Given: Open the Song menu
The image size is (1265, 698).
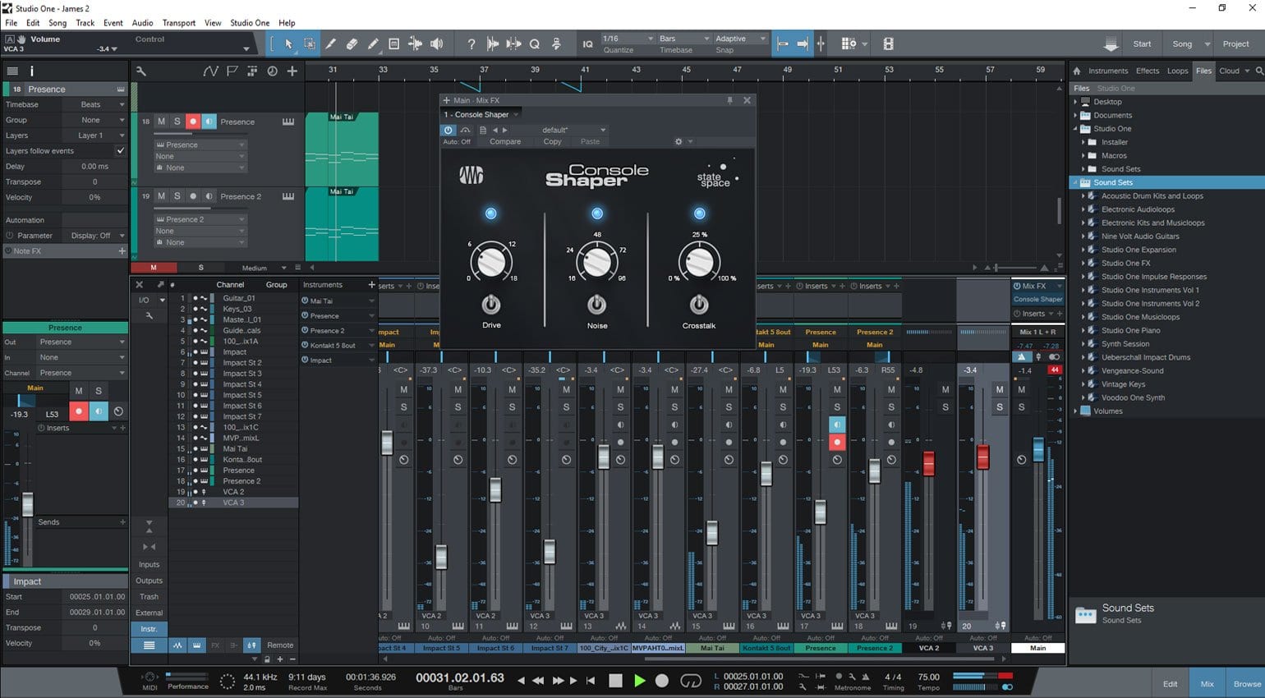Looking at the screenshot, I should coord(57,23).
